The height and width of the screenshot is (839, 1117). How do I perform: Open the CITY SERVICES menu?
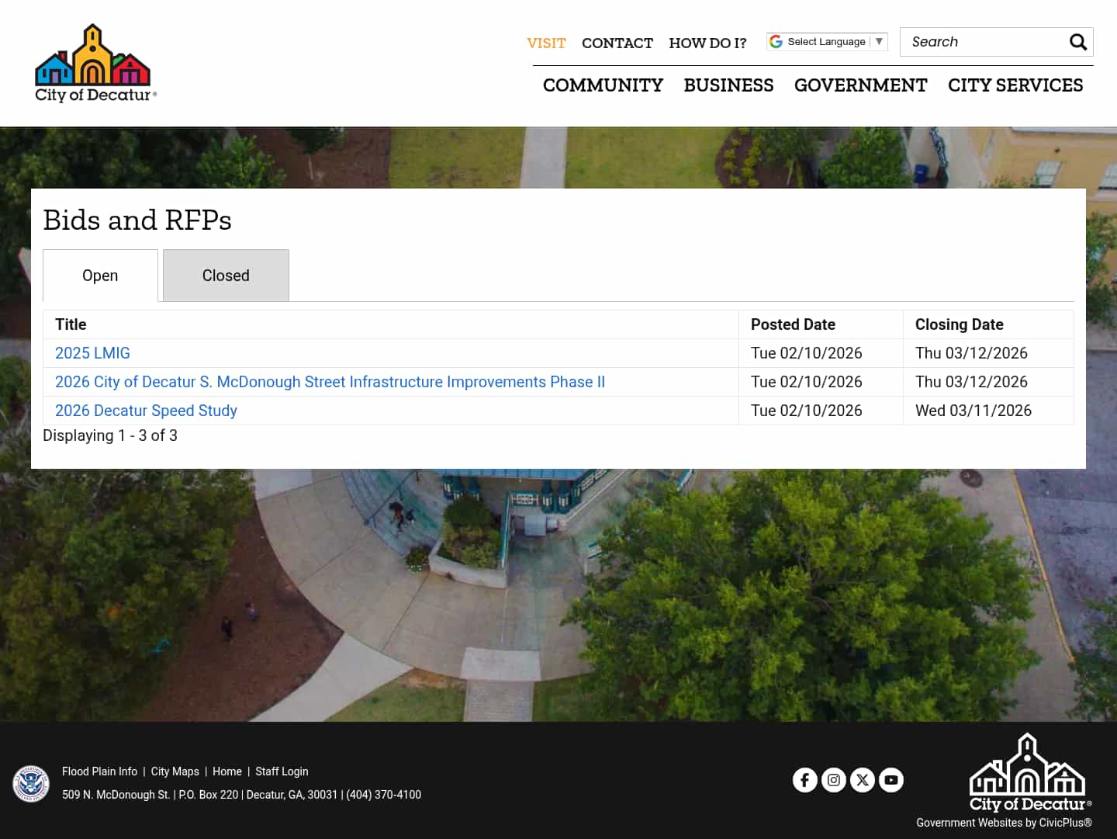1015,85
